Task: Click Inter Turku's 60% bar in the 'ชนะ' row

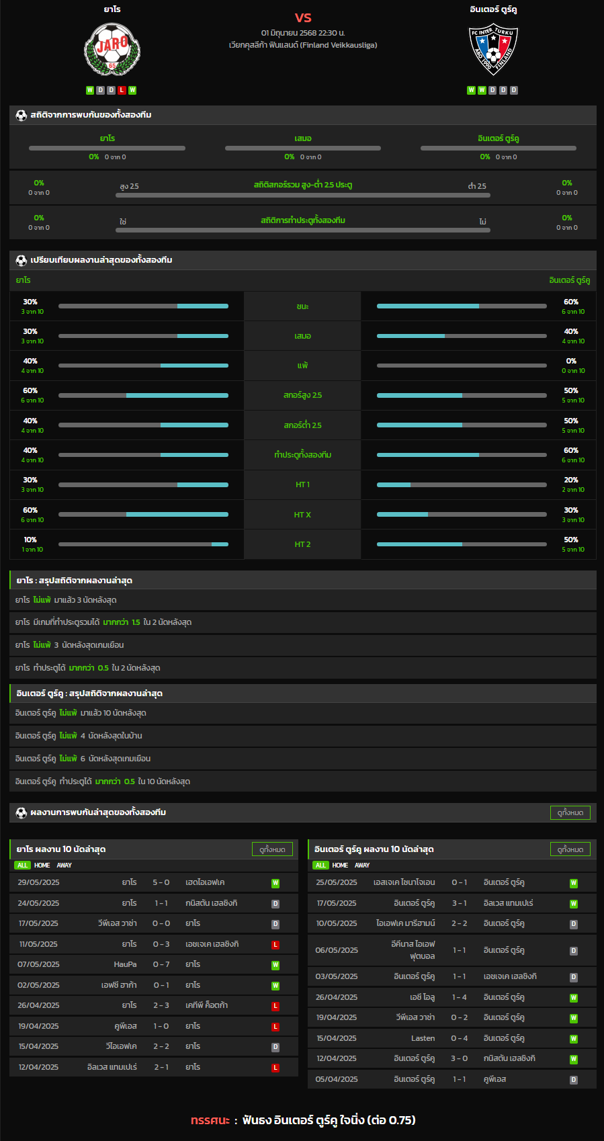Action: tap(462, 306)
